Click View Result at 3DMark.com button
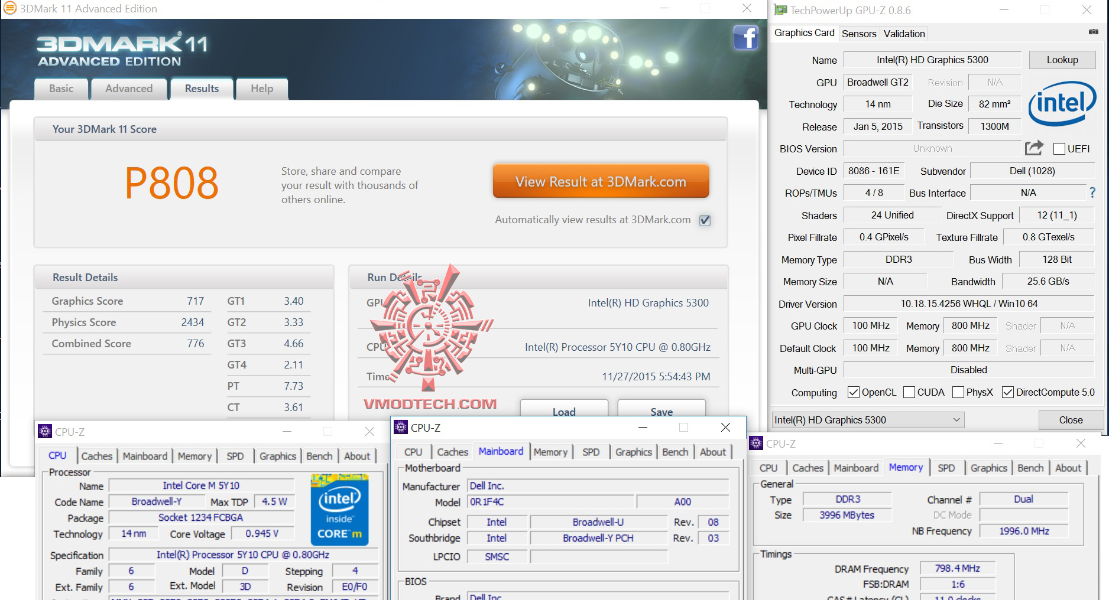The width and height of the screenshot is (1109, 600). click(601, 181)
